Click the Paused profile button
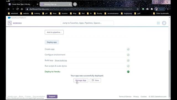177x100 pixels. [x=160, y=9]
